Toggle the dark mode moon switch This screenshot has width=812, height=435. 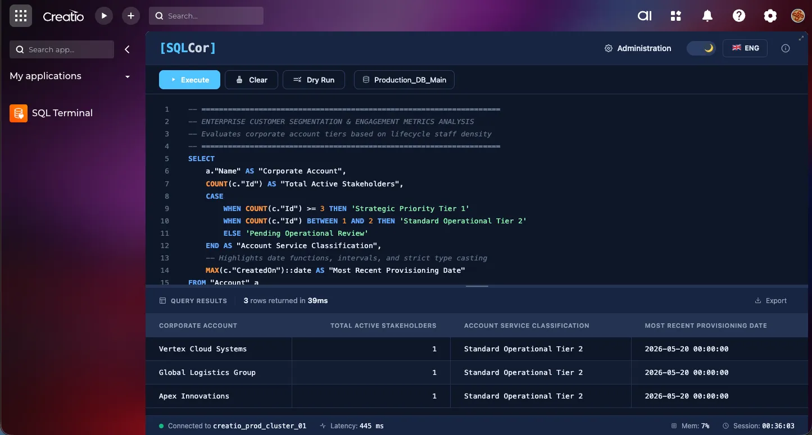[x=701, y=48]
